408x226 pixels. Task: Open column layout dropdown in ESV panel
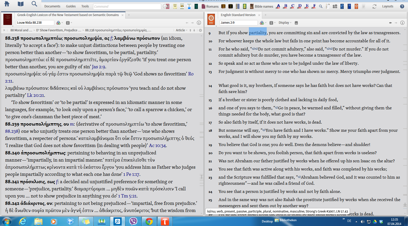click(272, 23)
